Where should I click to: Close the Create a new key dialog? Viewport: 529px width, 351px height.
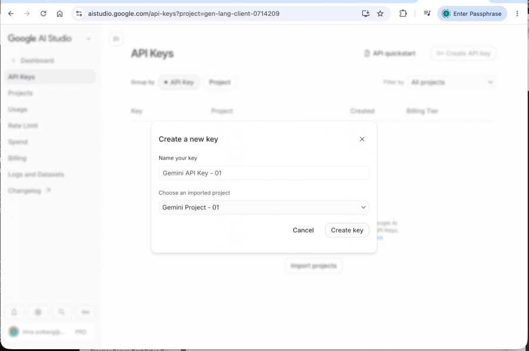click(362, 139)
